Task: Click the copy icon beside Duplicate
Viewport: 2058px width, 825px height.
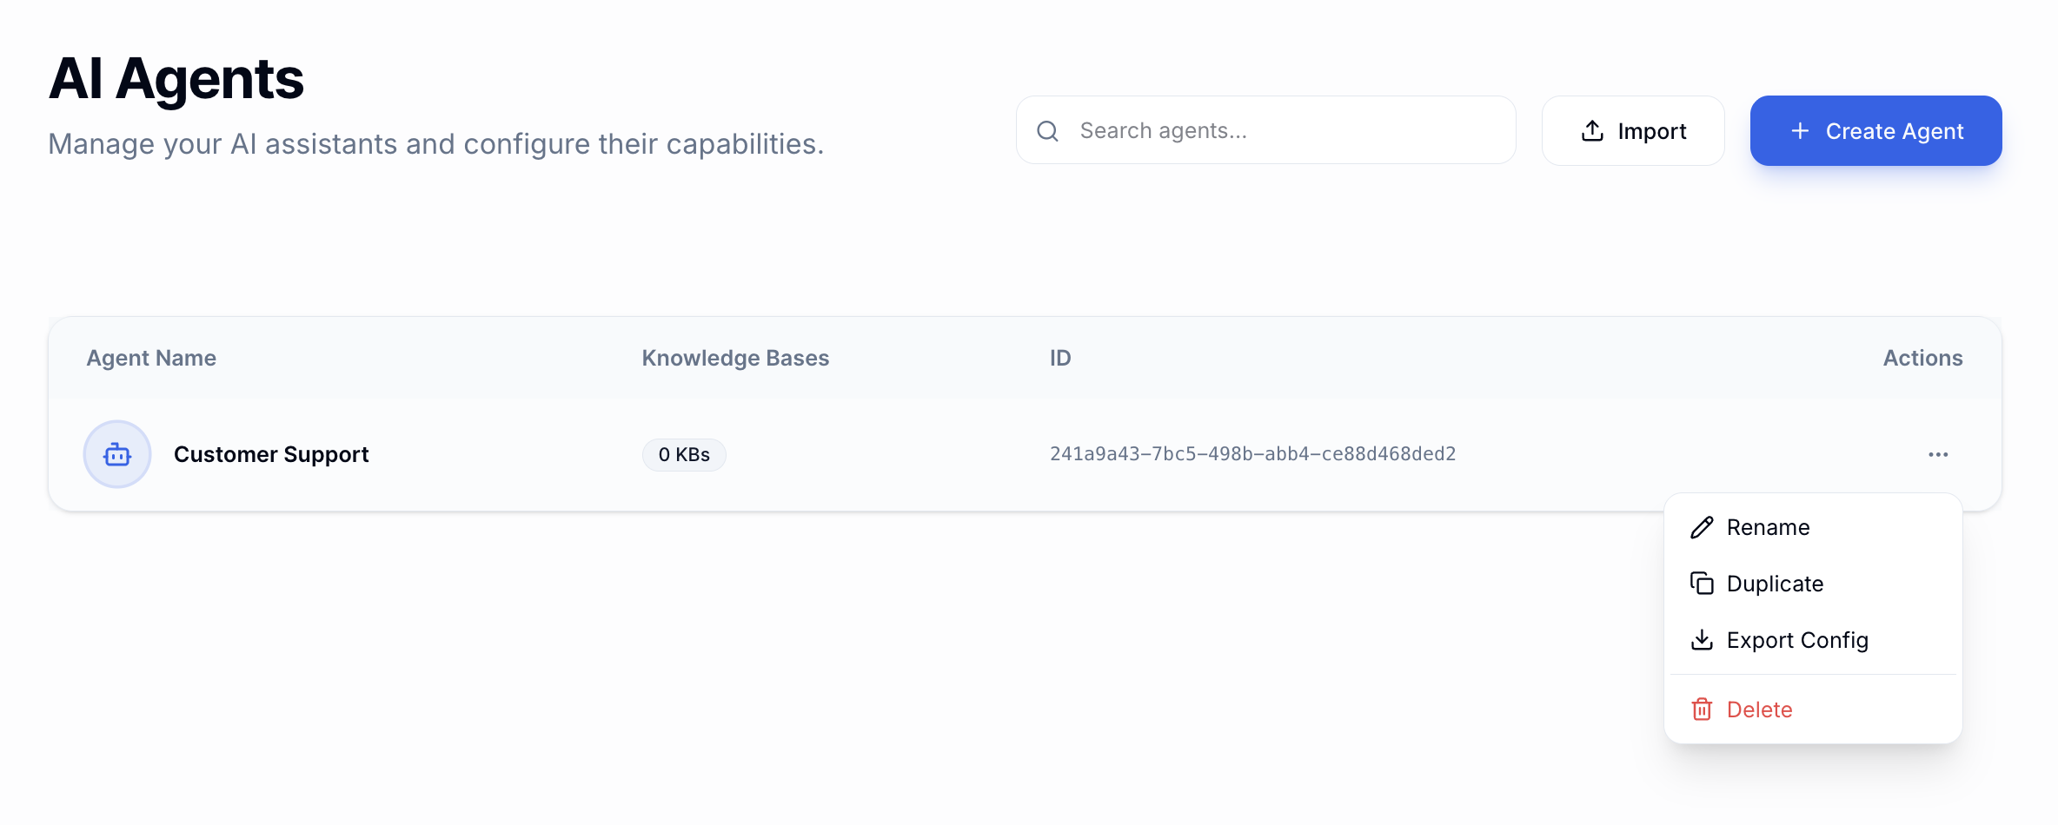Action: click(x=1701, y=583)
